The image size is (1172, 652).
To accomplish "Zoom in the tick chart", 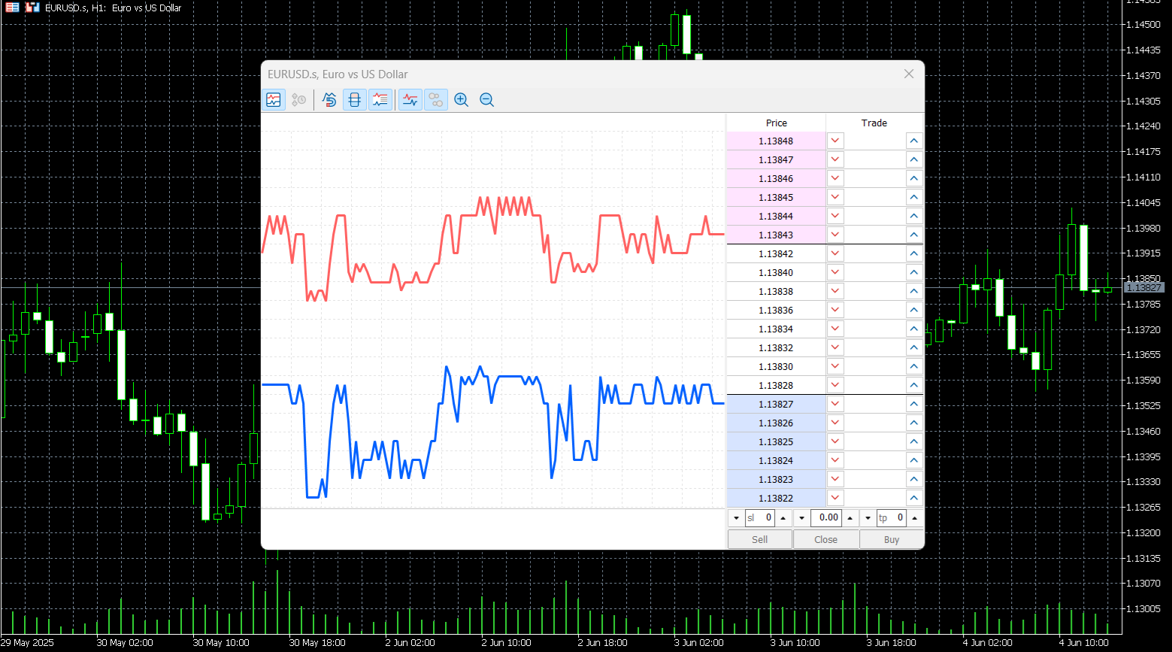I will click(x=462, y=99).
